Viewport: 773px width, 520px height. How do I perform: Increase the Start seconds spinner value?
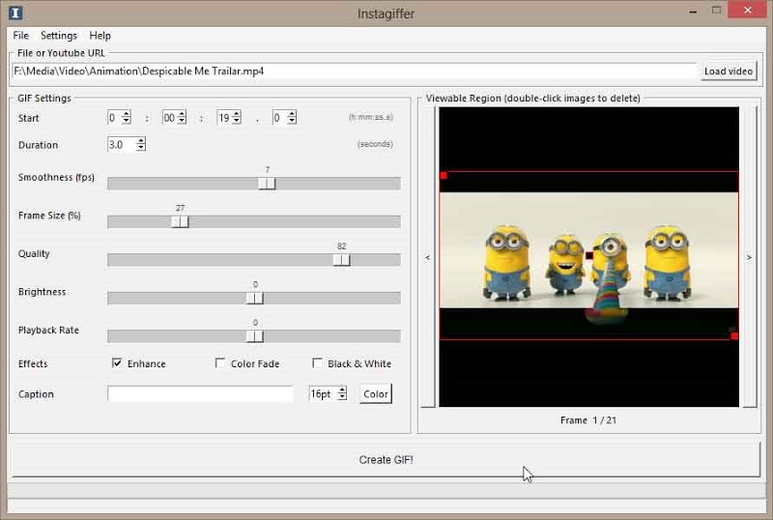(237, 114)
